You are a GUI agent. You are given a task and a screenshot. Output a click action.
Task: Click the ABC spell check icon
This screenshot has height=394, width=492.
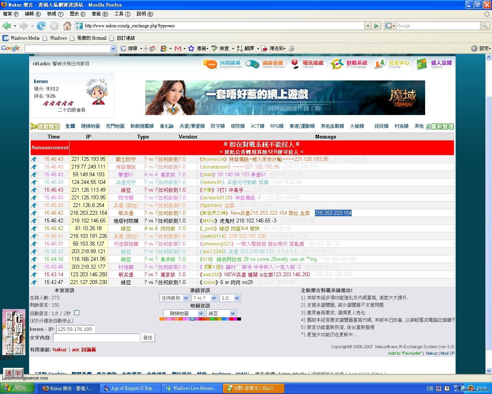coord(214,48)
